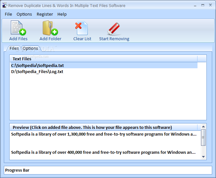Close the application window
Screen dimensions: 216x178
[210, 5]
